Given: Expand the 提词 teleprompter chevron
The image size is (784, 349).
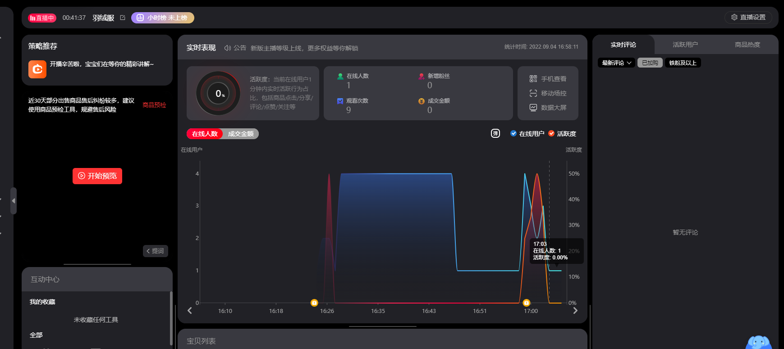Looking at the screenshot, I should 156,251.
